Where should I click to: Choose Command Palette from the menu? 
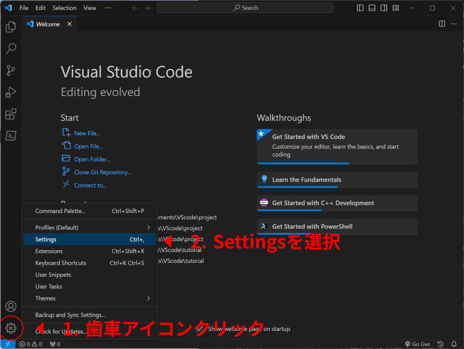click(90, 211)
